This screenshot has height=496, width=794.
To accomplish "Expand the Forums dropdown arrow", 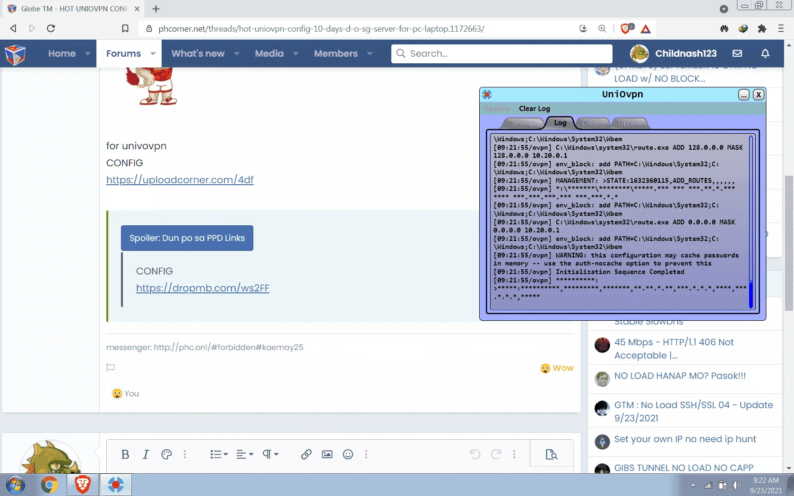I will 153,53.
